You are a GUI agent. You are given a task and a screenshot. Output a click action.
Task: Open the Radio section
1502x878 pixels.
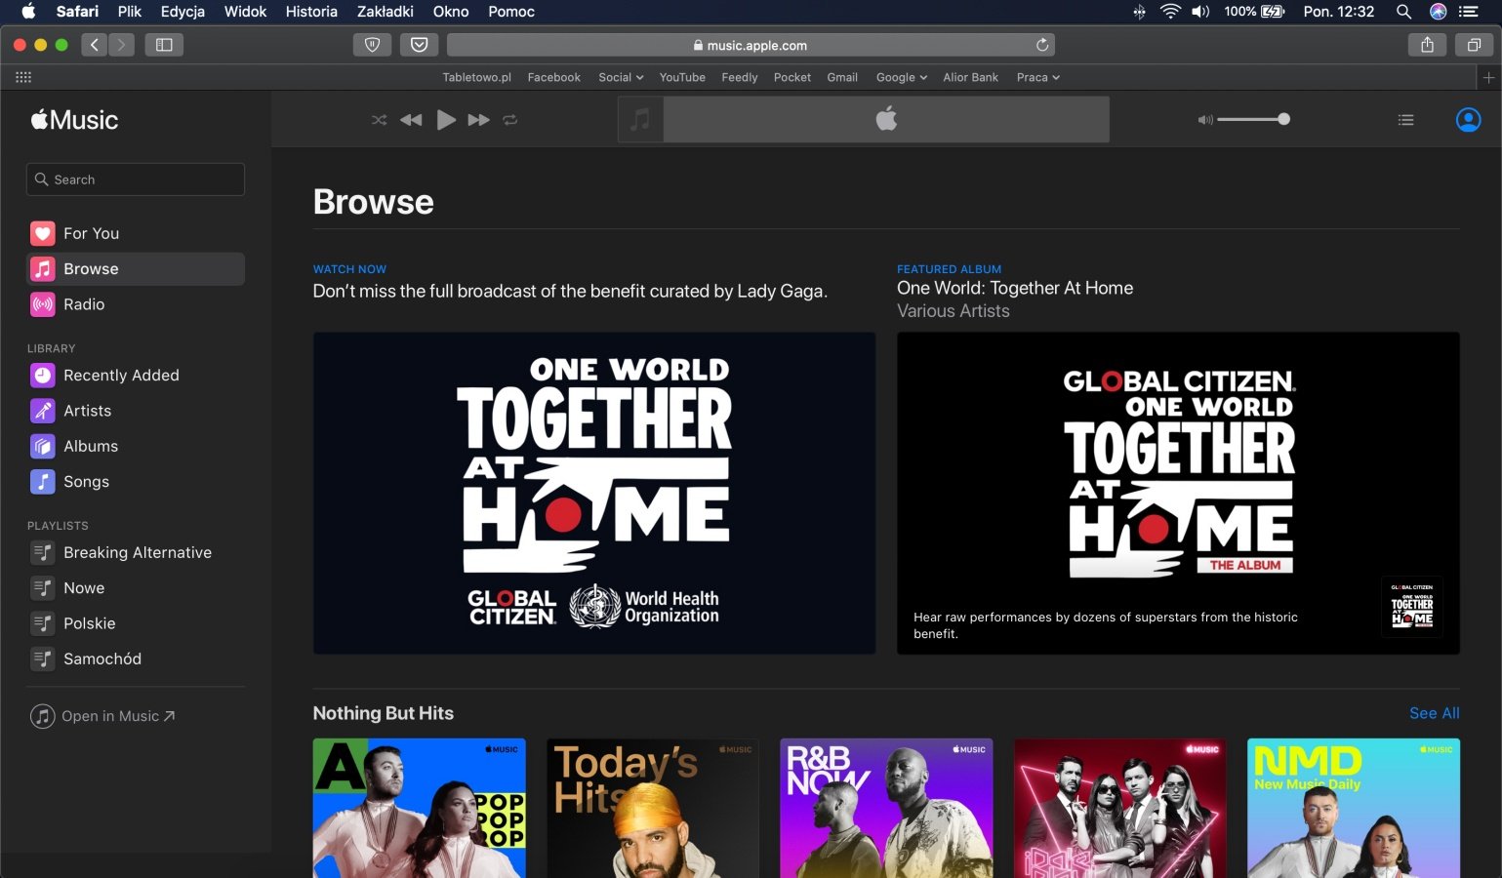tap(136, 304)
